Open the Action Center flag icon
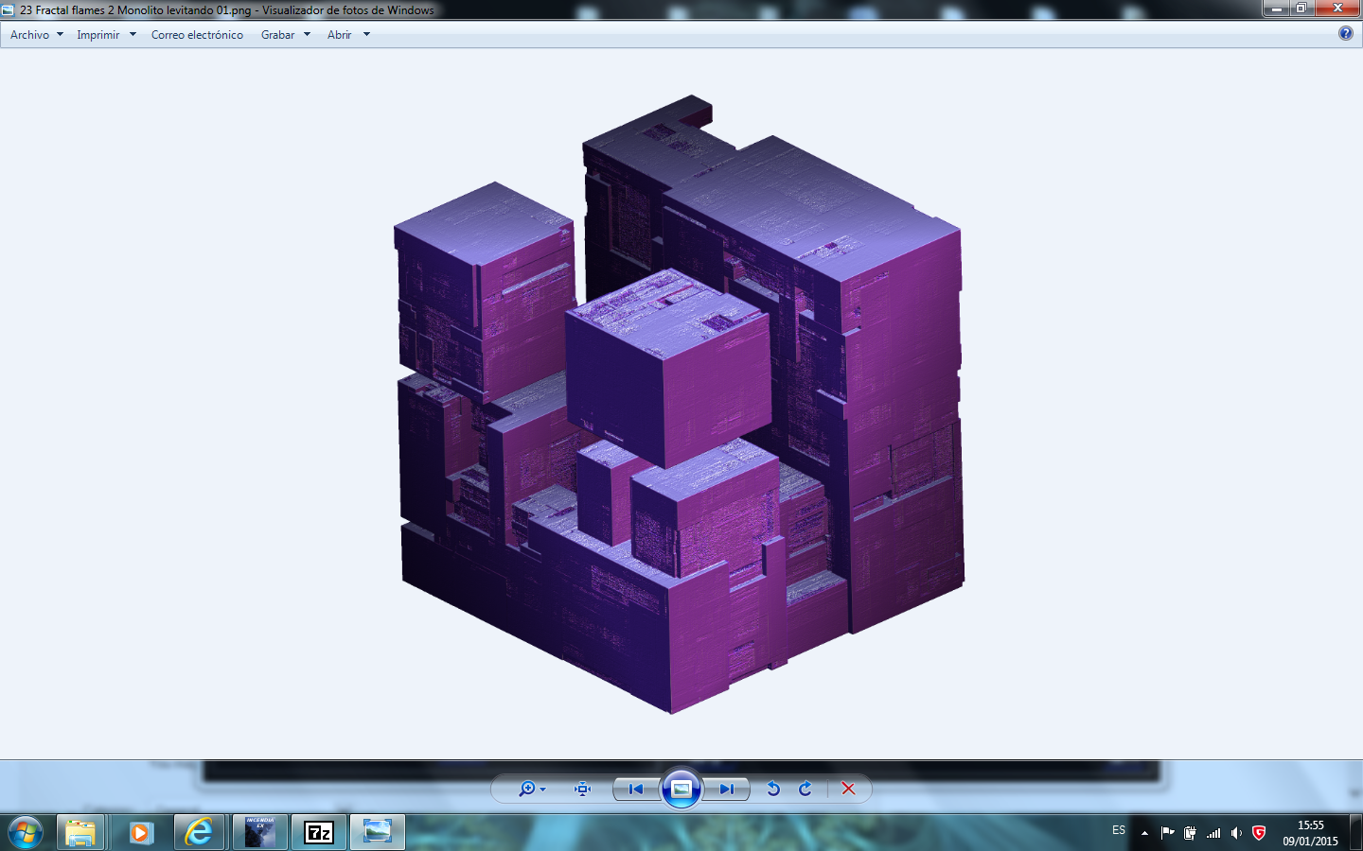1363x851 pixels. pyautogui.click(x=1167, y=833)
